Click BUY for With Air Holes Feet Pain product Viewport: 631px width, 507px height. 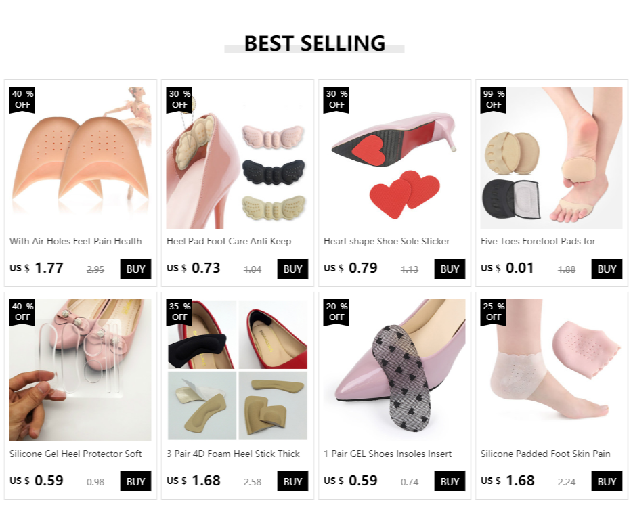pyautogui.click(x=135, y=269)
